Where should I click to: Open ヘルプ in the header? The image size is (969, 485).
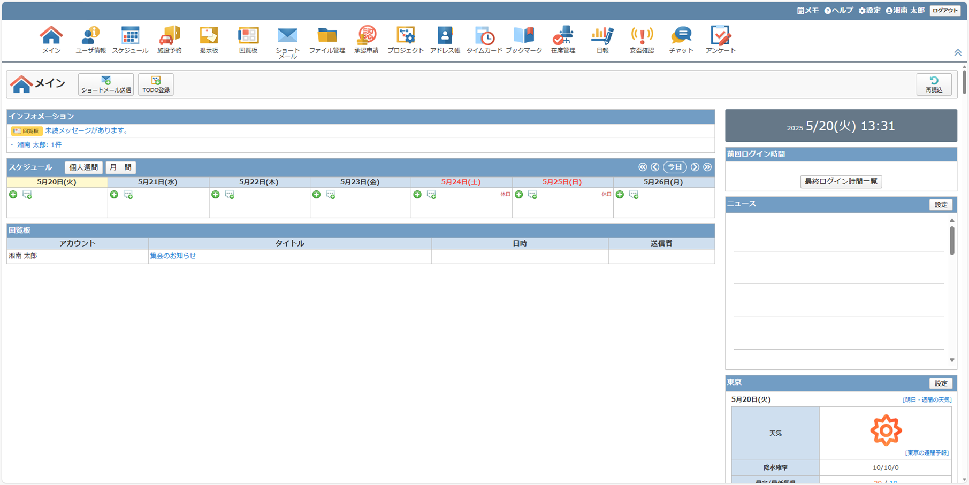tap(838, 11)
